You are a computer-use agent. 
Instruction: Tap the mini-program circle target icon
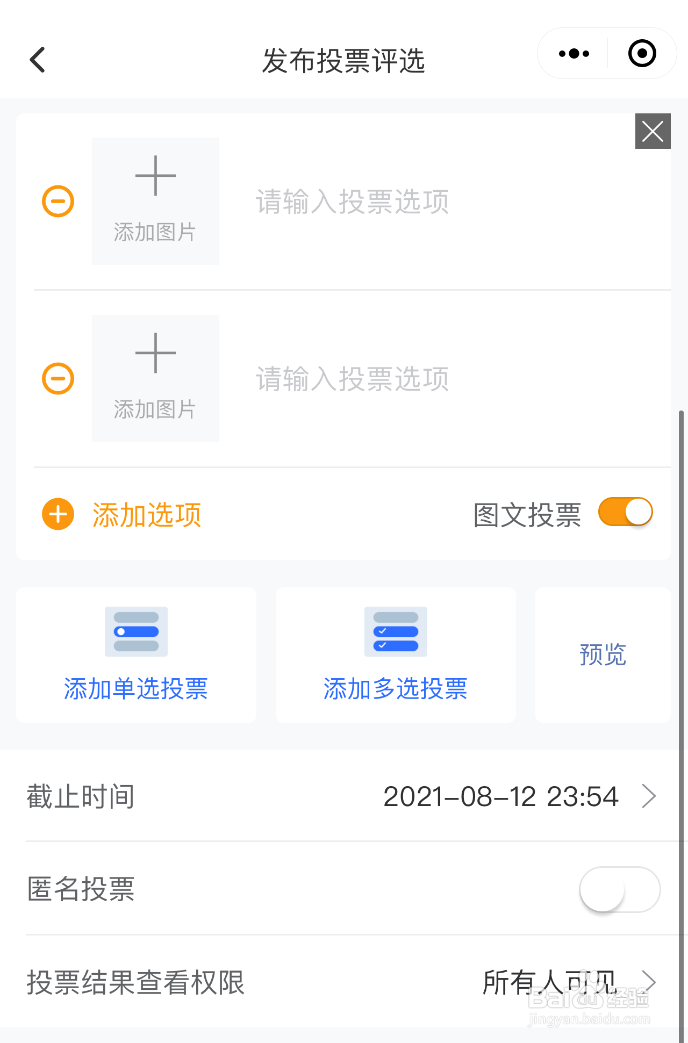click(x=642, y=54)
